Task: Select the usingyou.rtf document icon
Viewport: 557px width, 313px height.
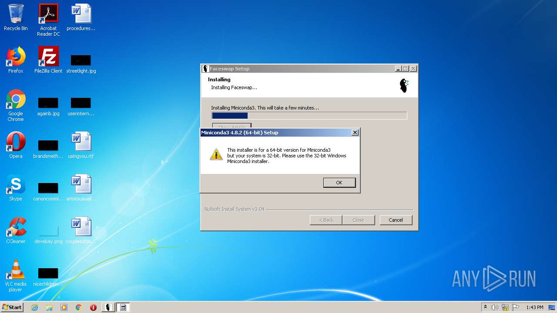Action: (x=81, y=145)
